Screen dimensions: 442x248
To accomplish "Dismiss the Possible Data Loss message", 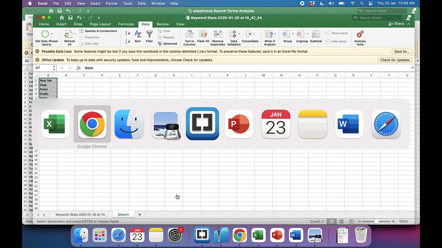I will [x=37, y=51].
